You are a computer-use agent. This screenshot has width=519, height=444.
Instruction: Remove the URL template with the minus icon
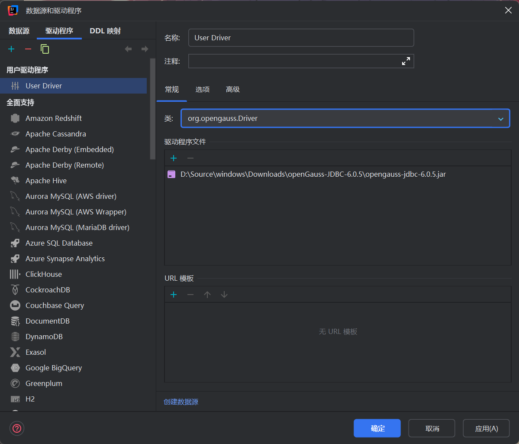[190, 295]
